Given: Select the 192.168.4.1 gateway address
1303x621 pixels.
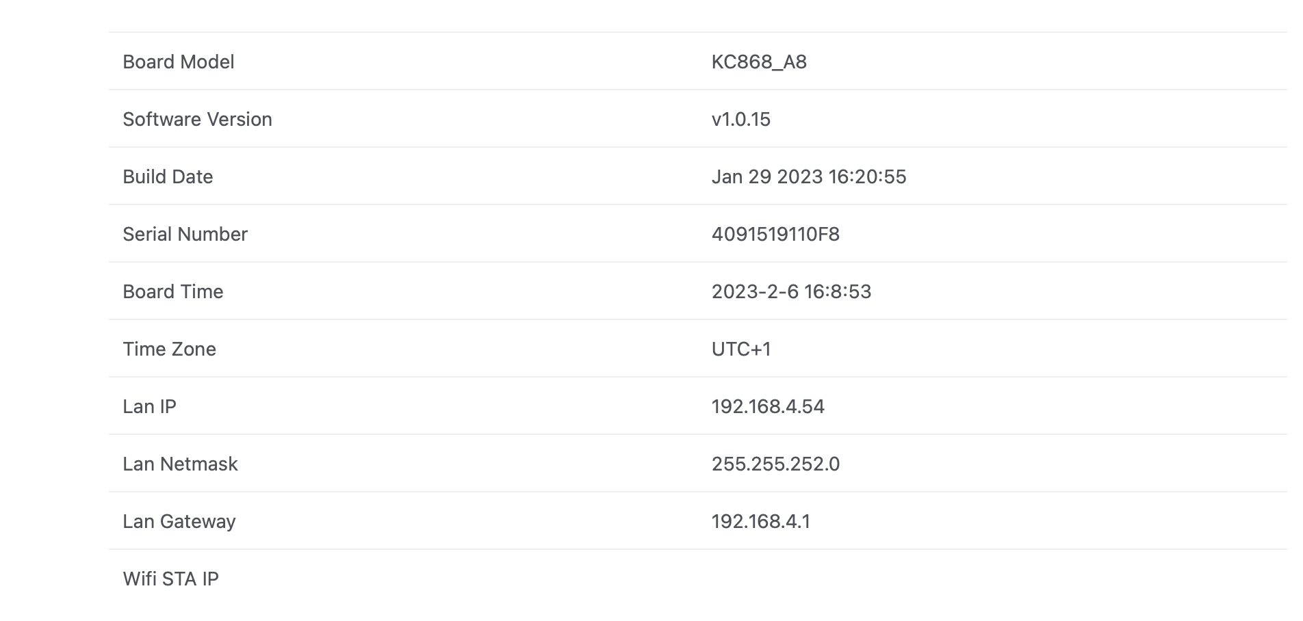Looking at the screenshot, I should point(761,522).
